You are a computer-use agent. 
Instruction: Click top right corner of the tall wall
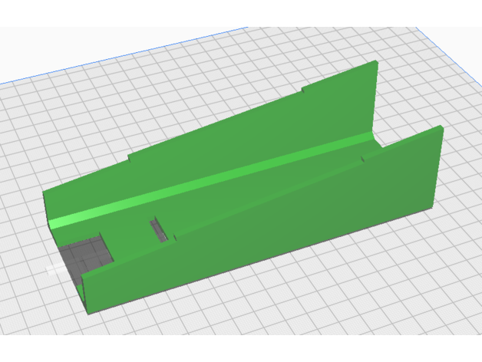click(x=375, y=64)
